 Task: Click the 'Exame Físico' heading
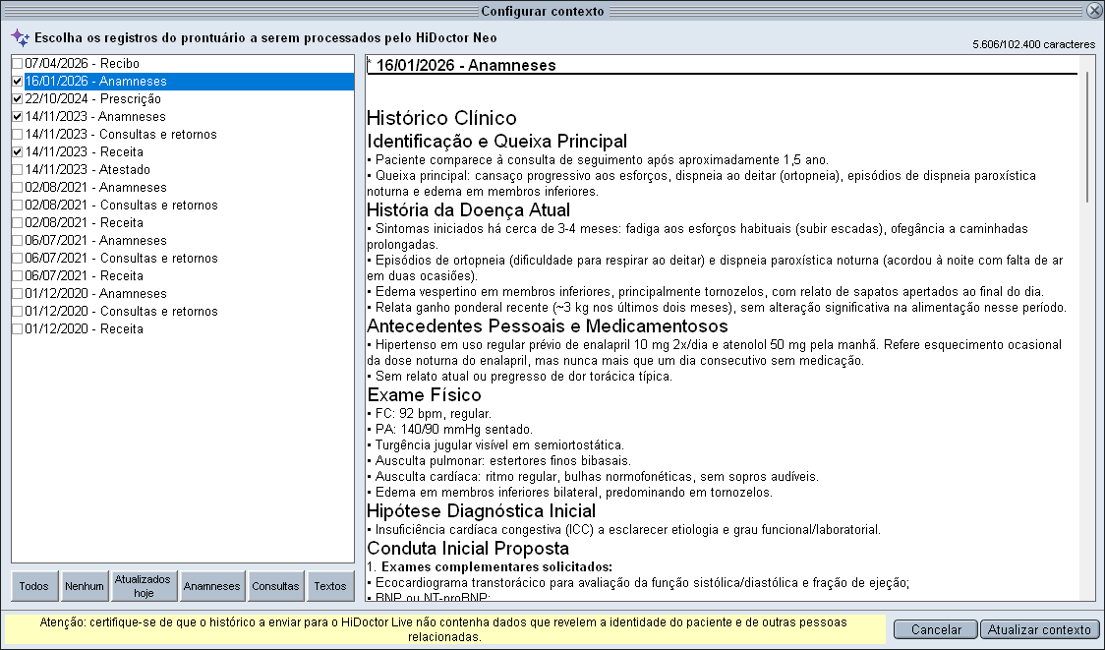coord(425,394)
